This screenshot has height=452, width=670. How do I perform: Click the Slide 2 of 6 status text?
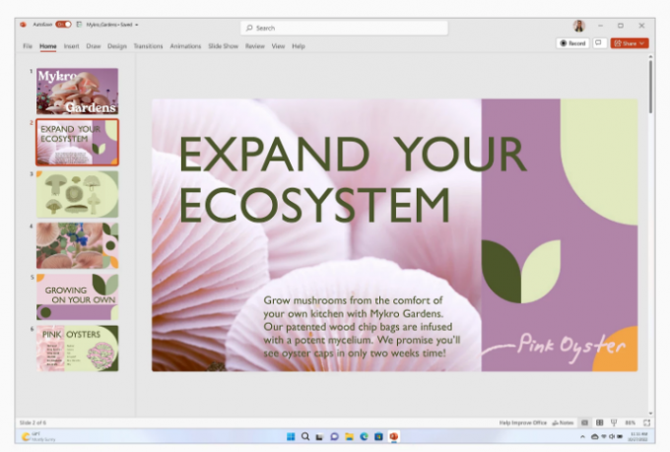33,422
